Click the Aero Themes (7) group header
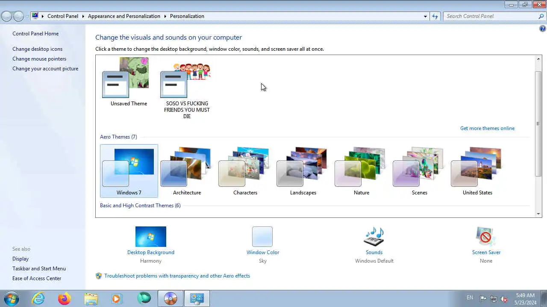This screenshot has width=547, height=307. pos(118,137)
